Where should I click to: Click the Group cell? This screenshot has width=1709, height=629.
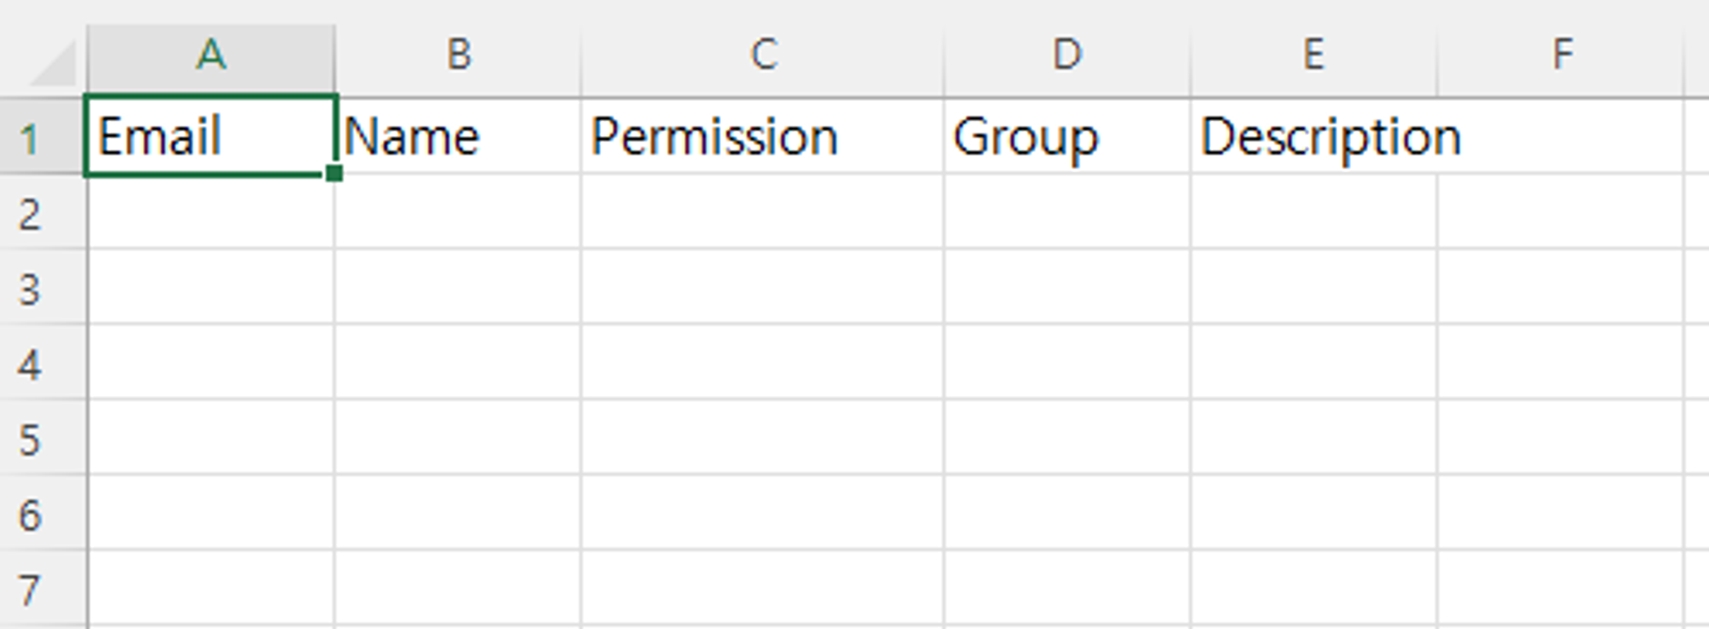(1066, 137)
